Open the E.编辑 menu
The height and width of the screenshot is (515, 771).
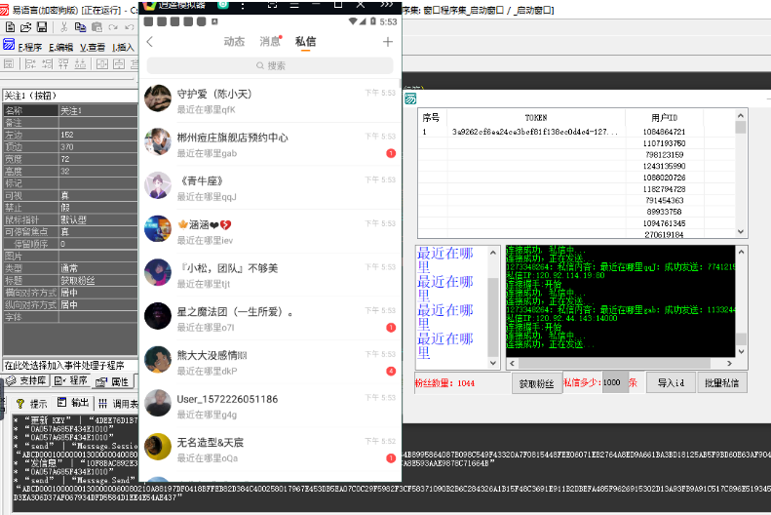61,47
